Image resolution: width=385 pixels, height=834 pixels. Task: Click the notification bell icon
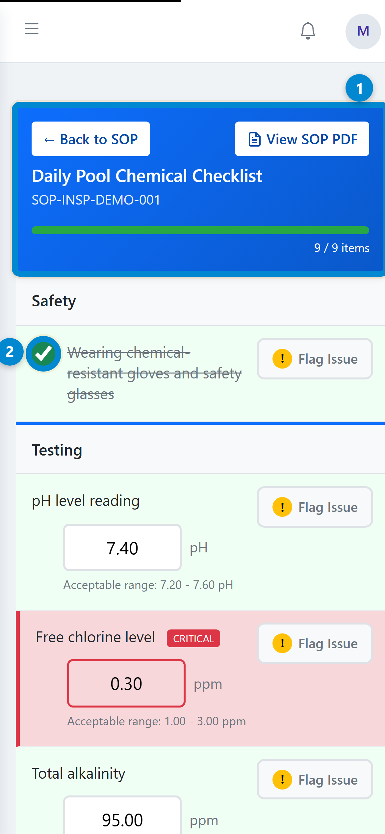pos(308,31)
